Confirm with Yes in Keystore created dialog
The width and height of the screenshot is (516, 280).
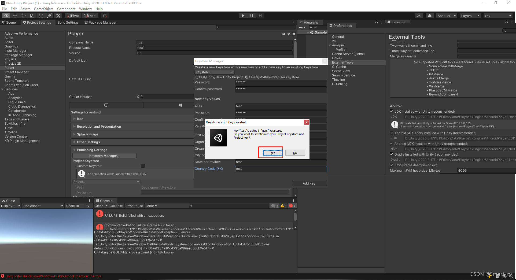coord(272,153)
